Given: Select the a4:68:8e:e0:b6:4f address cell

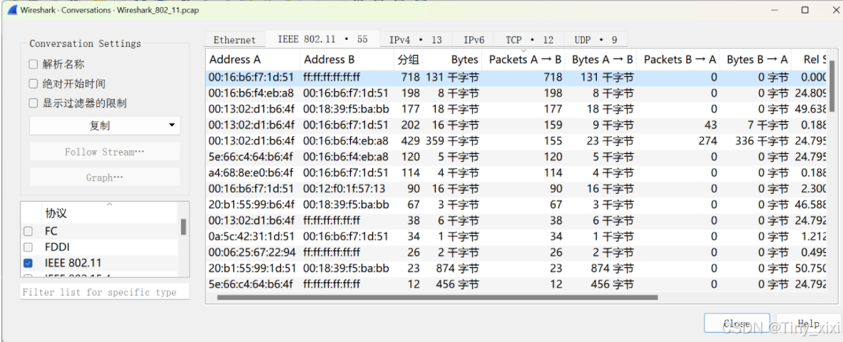Looking at the screenshot, I should (251, 173).
